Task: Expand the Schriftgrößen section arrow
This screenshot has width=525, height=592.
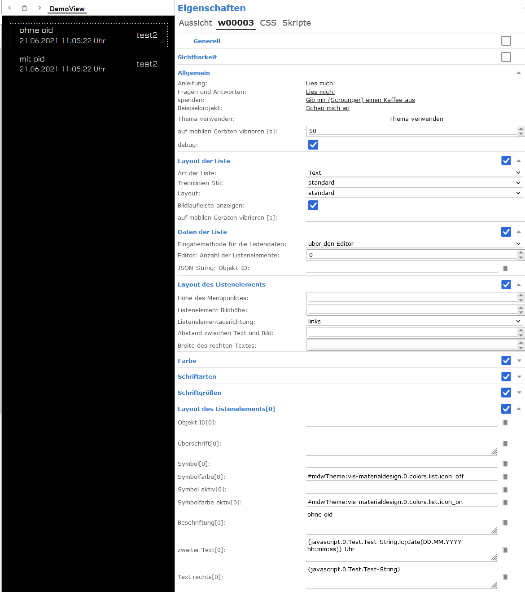Action: coord(519,393)
